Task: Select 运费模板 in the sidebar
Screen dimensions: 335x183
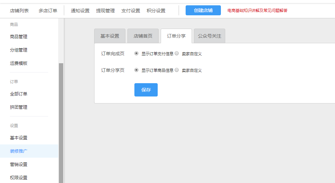Action: coord(19,63)
